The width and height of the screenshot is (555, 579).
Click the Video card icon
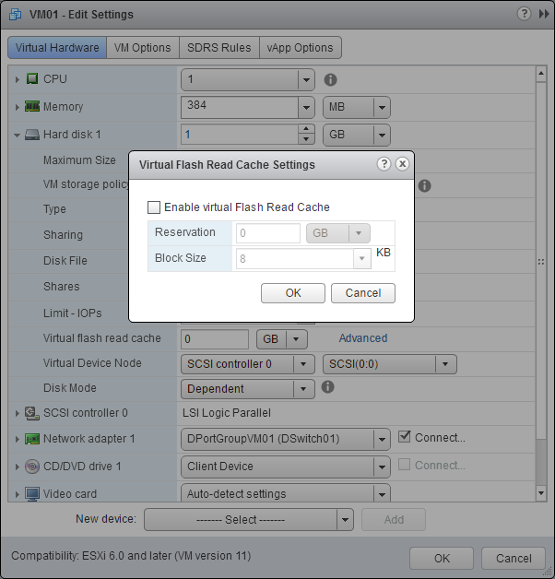pyautogui.click(x=32, y=494)
